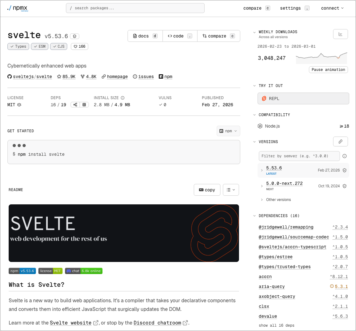The height and width of the screenshot is (331, 356).
Task: Open the npm package manager dropdown
Action: [228, 131]
